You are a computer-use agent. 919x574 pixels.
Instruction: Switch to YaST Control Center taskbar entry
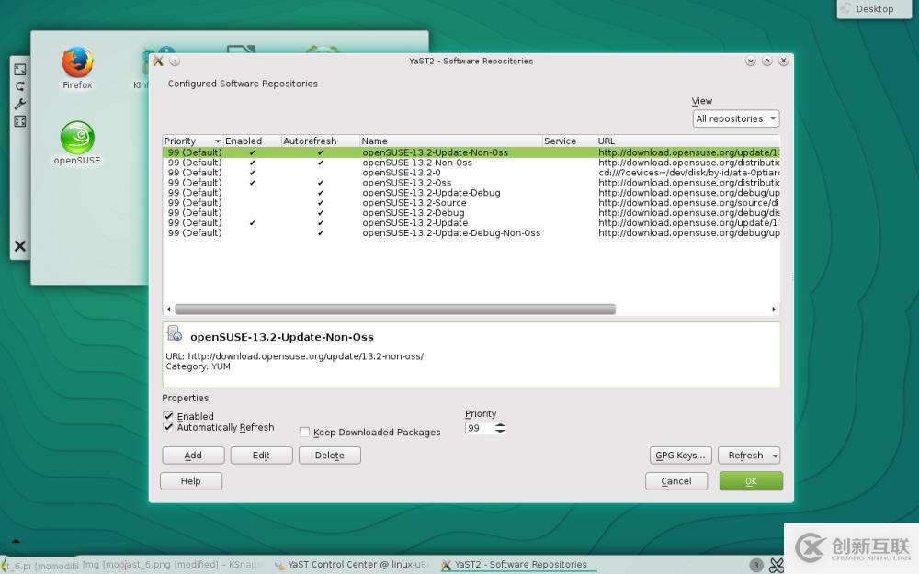click(x=351, y=565)
